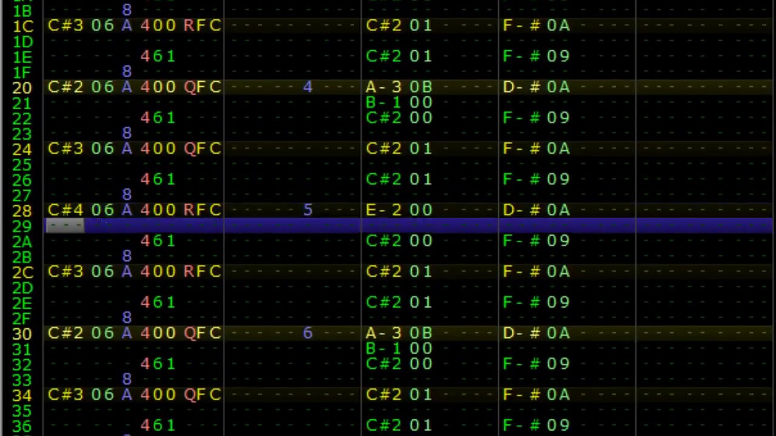Select the C#3 note on row 24
Screen dimensions: 776x436
65,148
